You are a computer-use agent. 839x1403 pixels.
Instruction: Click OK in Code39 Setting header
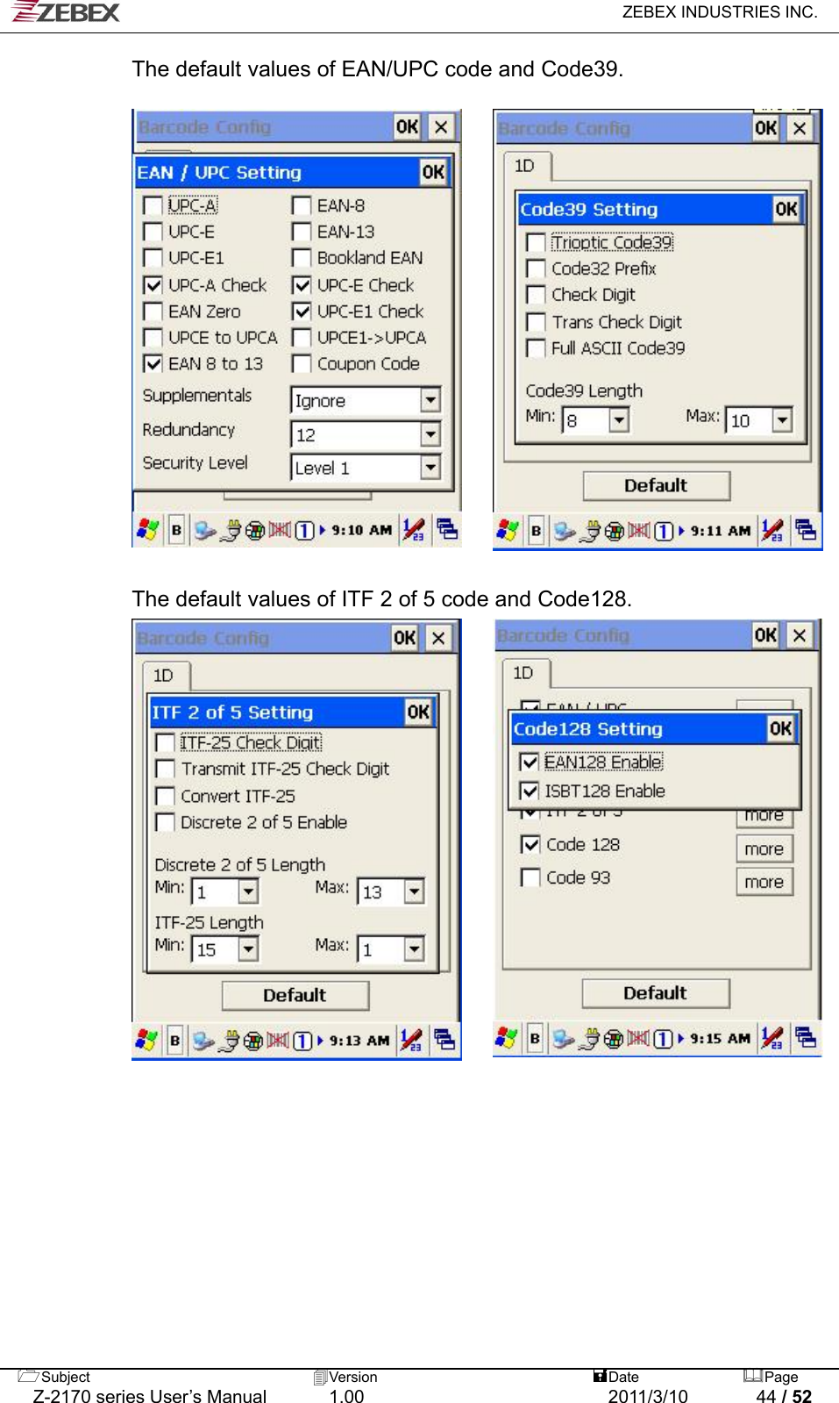(786, 209)
